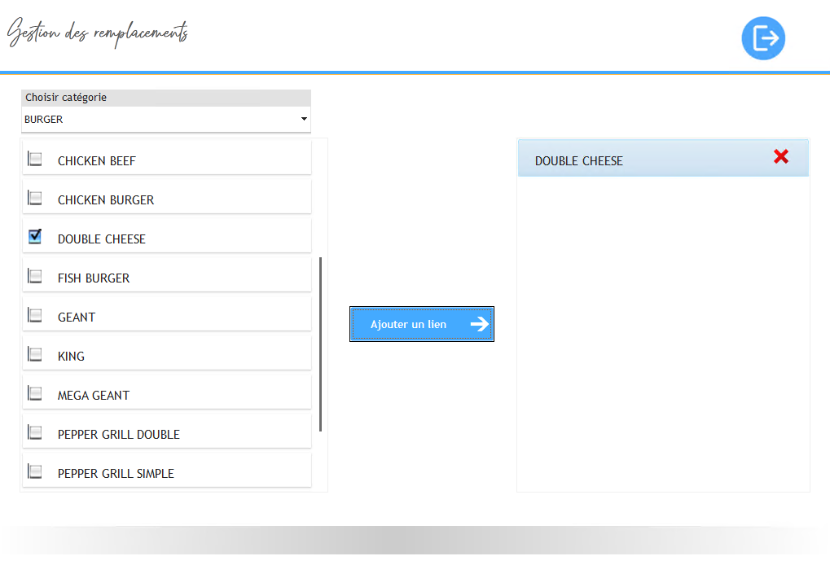Click the blue logout icon
Image resolution: width=830 pixels, height=565 pixels.
tap(763, 38)
